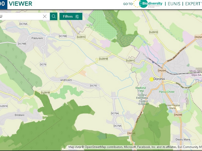Open the Filters panel
Viewport: 202px width, 151px height.
[71, 16]
